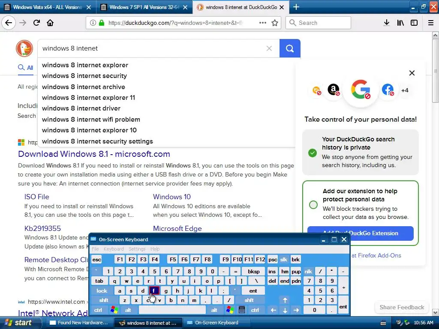
Task: Click the Facebook tracker logo in panel
Action: [388, 90]
